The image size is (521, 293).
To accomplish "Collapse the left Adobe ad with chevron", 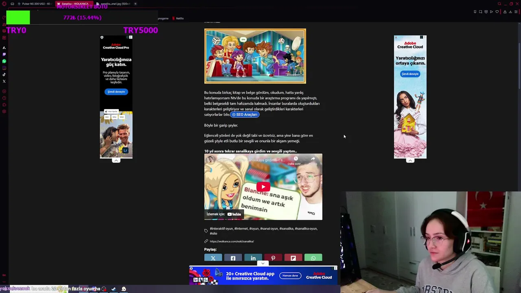I will click(x=116, y=160).
